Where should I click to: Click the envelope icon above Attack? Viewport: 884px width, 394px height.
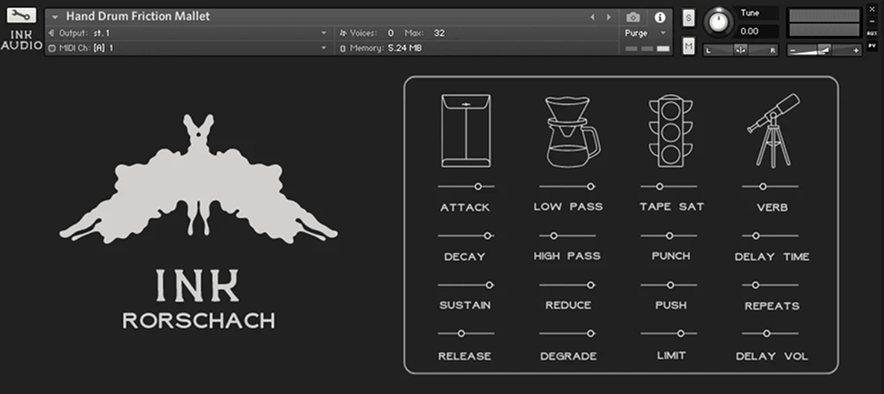click(465, 131)
